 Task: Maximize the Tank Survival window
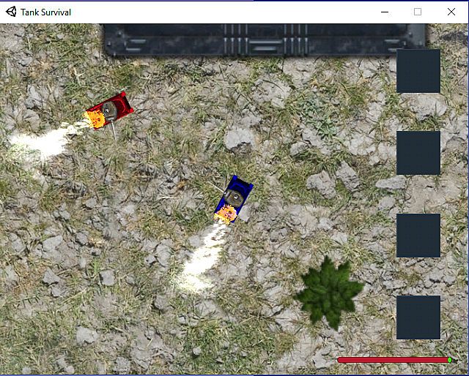point(418,12)
